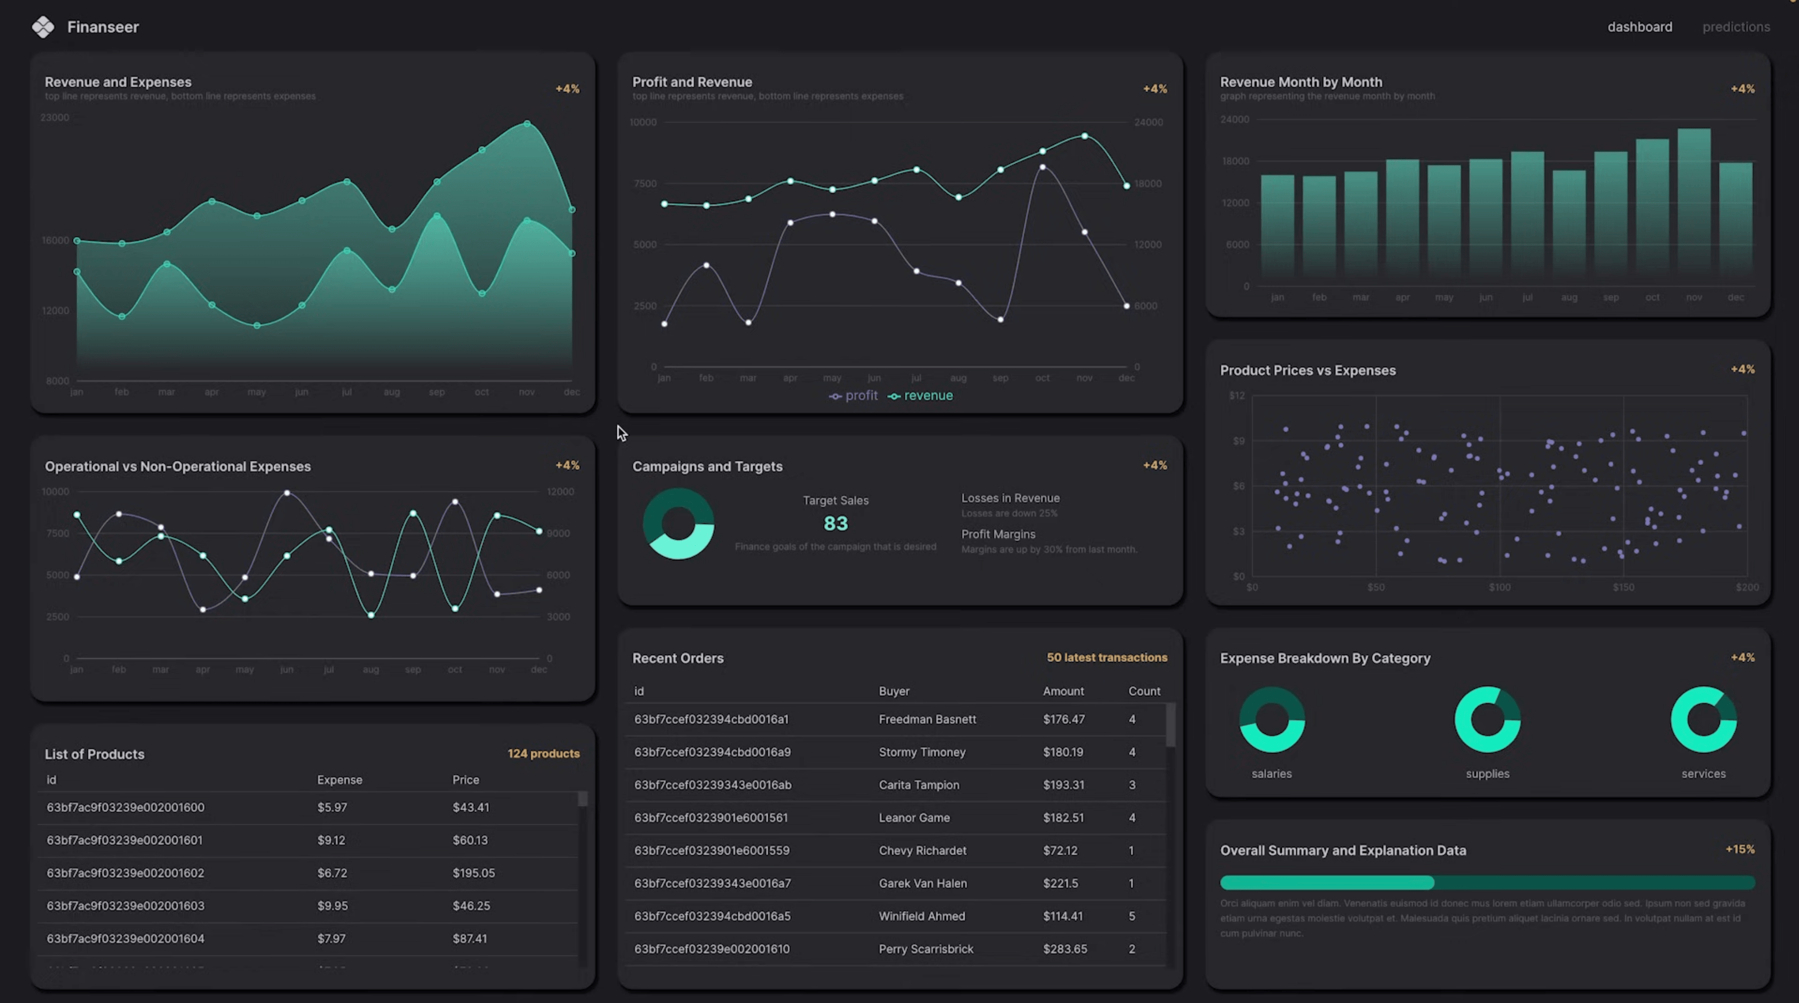Click the Losses in Revenue heading
This screenshot has height=1003, width=1799.
[x=1010, y=498]
